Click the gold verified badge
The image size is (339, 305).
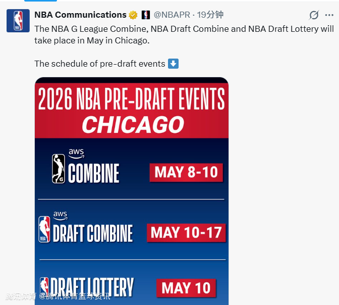tap(133, 15)
